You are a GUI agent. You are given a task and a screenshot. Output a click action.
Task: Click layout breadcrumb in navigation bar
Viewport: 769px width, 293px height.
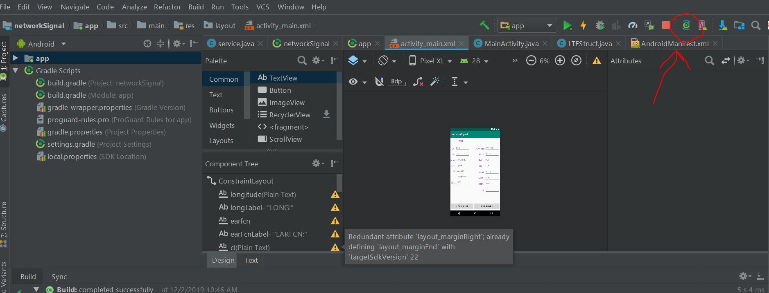(x=219, y=26)
